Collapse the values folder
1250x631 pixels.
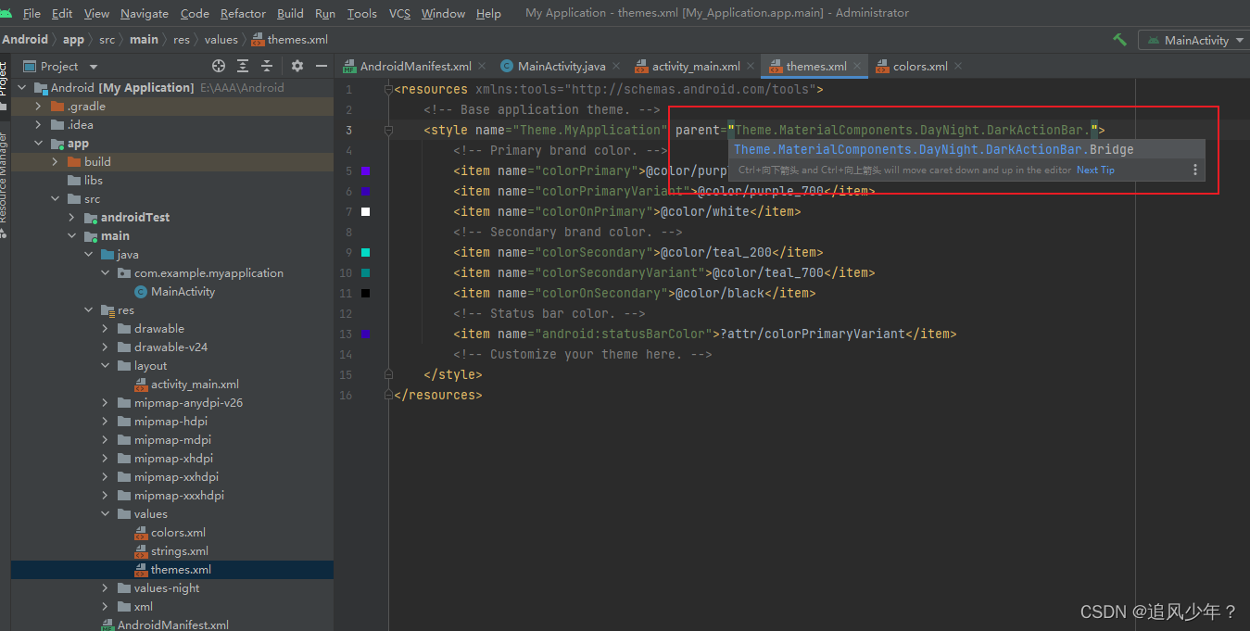point(105,513)
